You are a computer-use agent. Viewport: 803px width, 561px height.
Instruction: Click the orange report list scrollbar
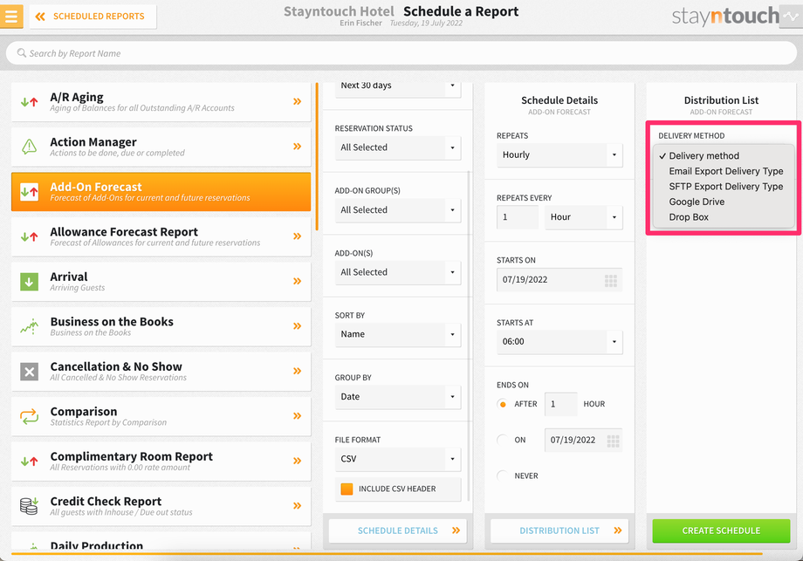pyautogui.click(x=317, y=157)
